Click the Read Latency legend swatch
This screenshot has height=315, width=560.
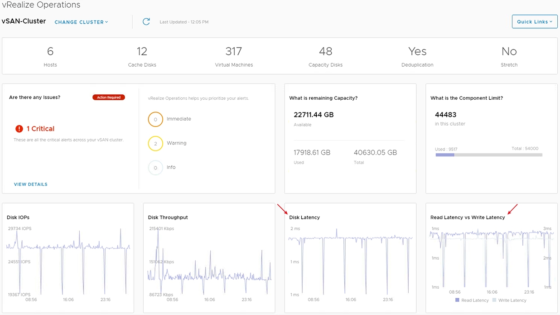tap(457, 300)
